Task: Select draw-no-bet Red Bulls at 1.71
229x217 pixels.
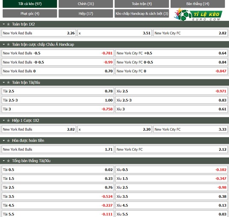Action: (58, 150)
